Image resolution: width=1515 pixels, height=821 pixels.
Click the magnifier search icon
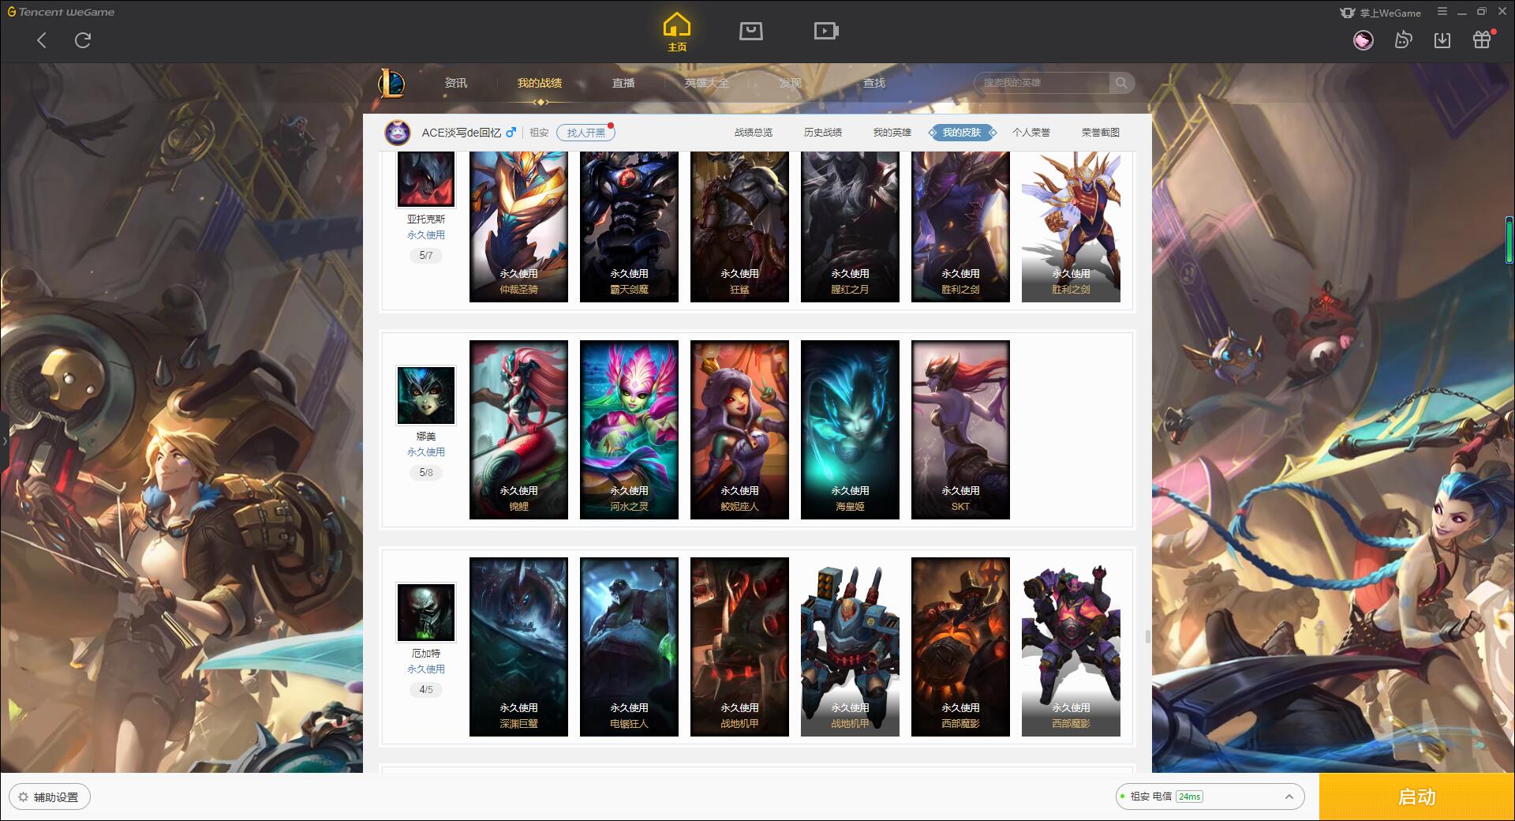point(1121,83)
